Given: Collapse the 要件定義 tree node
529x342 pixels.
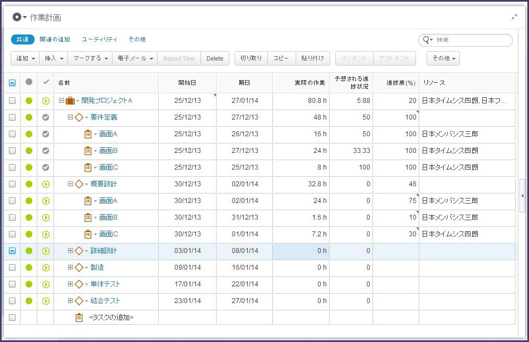Looking at the screenshot, I should [x=70, y=117].
